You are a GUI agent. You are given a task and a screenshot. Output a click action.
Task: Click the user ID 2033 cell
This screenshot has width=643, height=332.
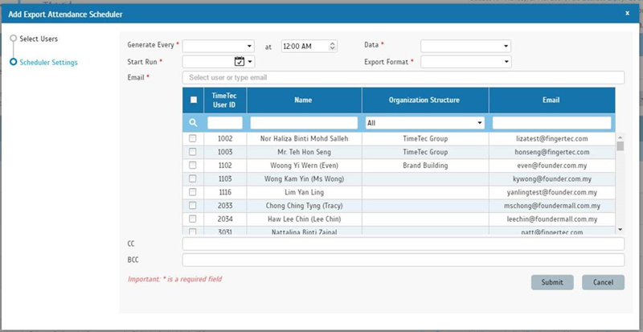coord(225,205)
